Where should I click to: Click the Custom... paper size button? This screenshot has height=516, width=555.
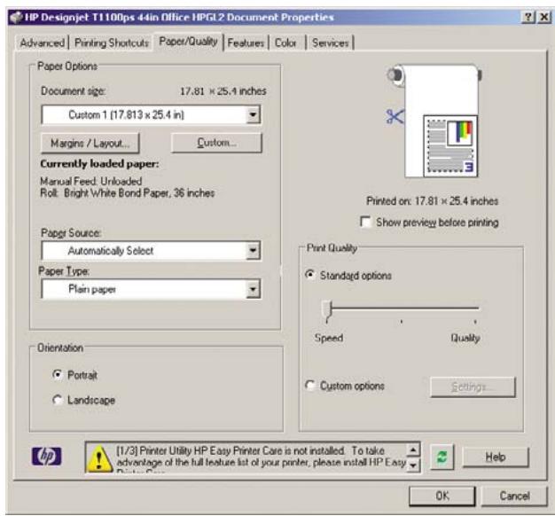(216, 142)
